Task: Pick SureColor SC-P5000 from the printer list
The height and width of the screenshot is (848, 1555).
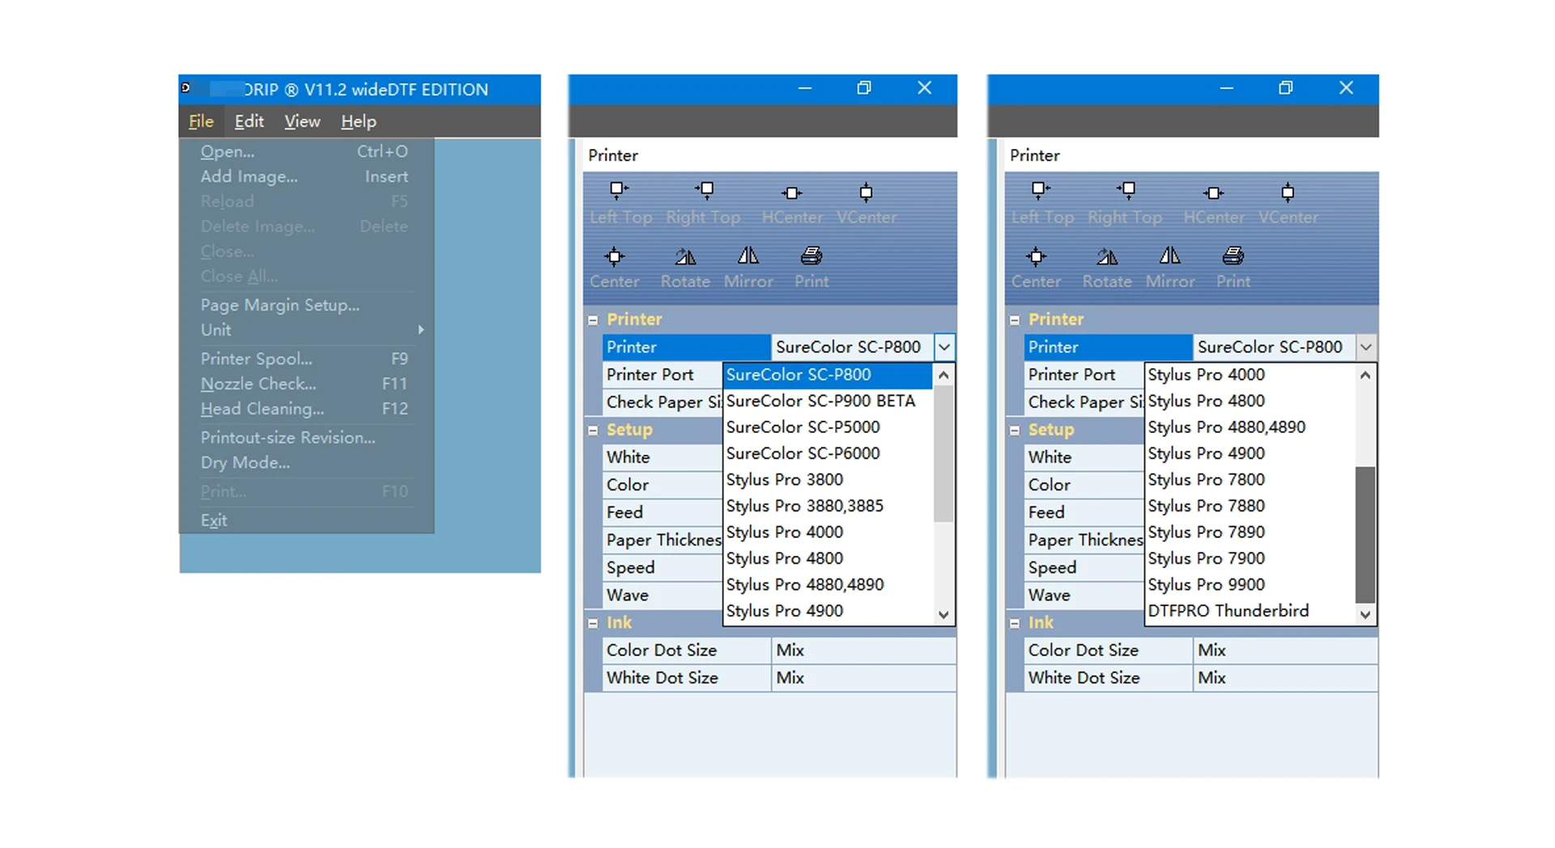Action: tap(828, 427)
